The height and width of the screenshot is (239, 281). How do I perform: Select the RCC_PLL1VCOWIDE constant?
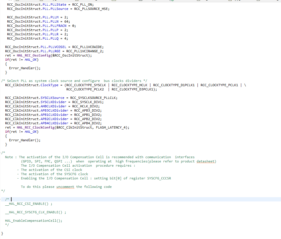[87, 47]
